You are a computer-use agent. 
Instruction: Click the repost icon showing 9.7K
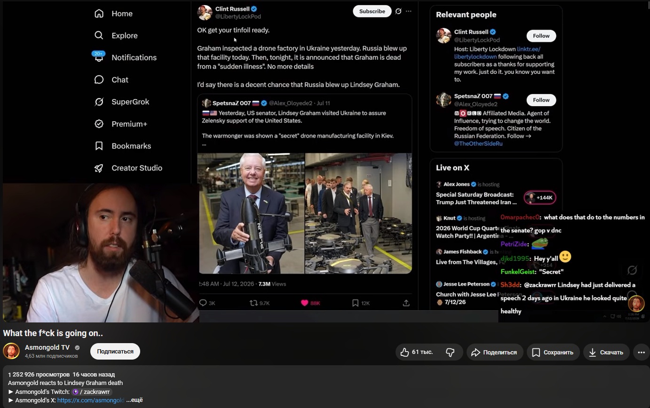(x=254, y=303)
